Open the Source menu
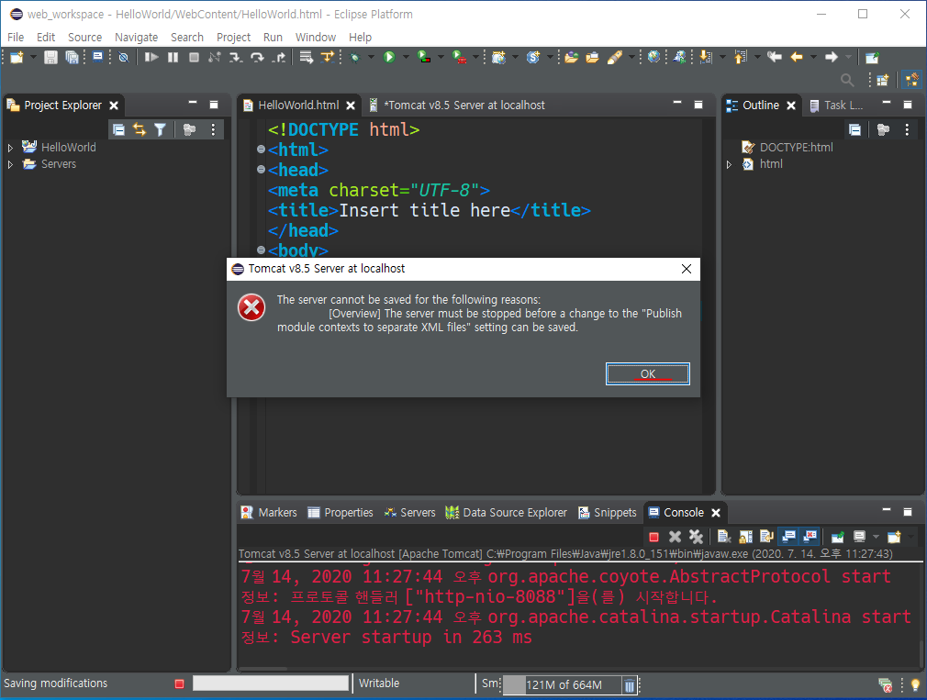 [84, 38]
